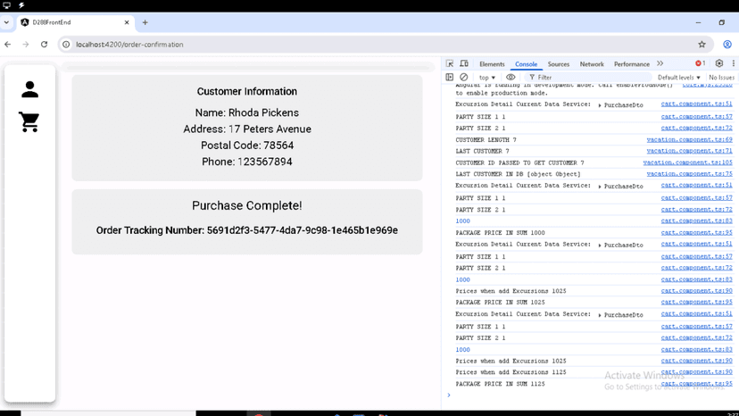Open vacation.component.ts:105 source link
Viewport: 739px width, 416px height.
tap(687, 163)
